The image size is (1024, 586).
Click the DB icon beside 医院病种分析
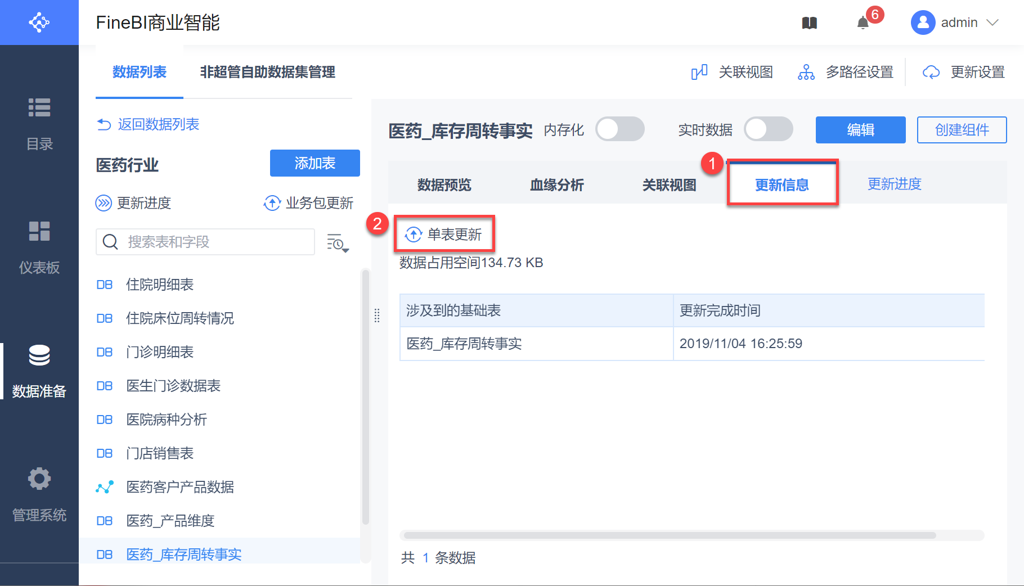[105, 420]
